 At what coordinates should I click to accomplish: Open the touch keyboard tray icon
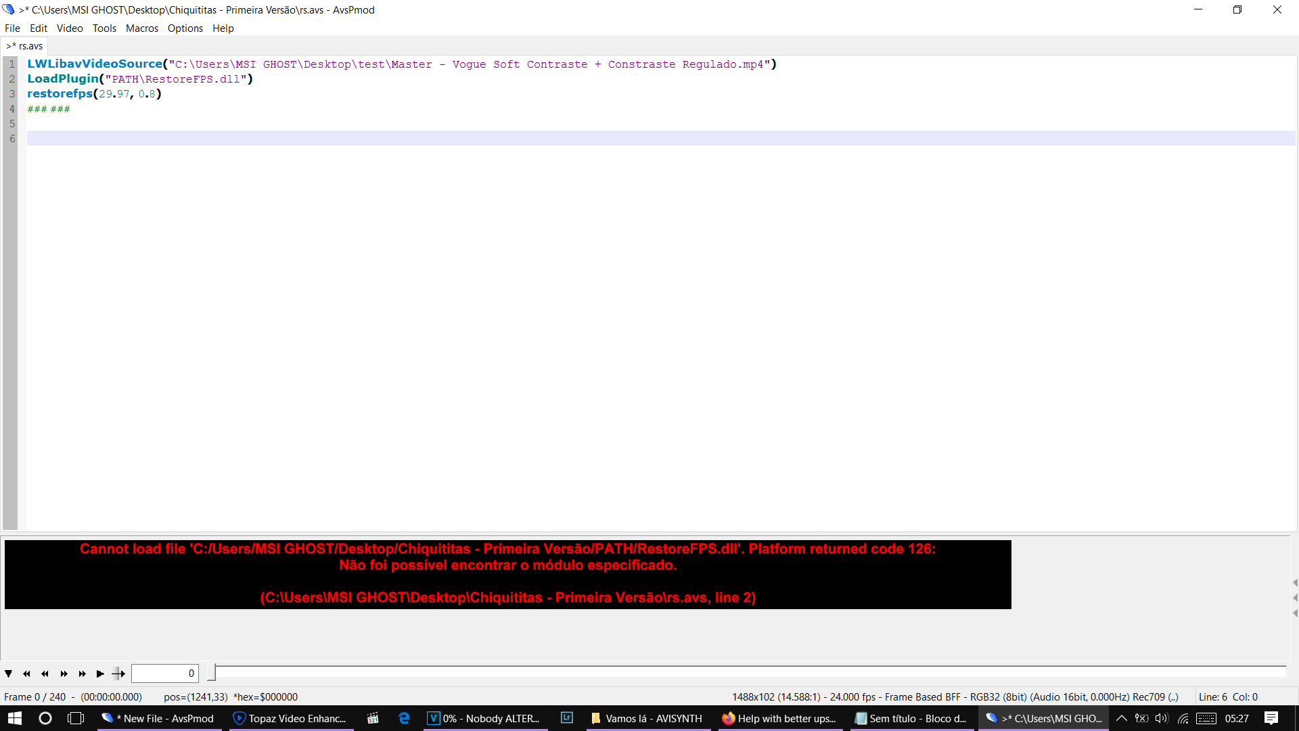[x=1206, y=718]
